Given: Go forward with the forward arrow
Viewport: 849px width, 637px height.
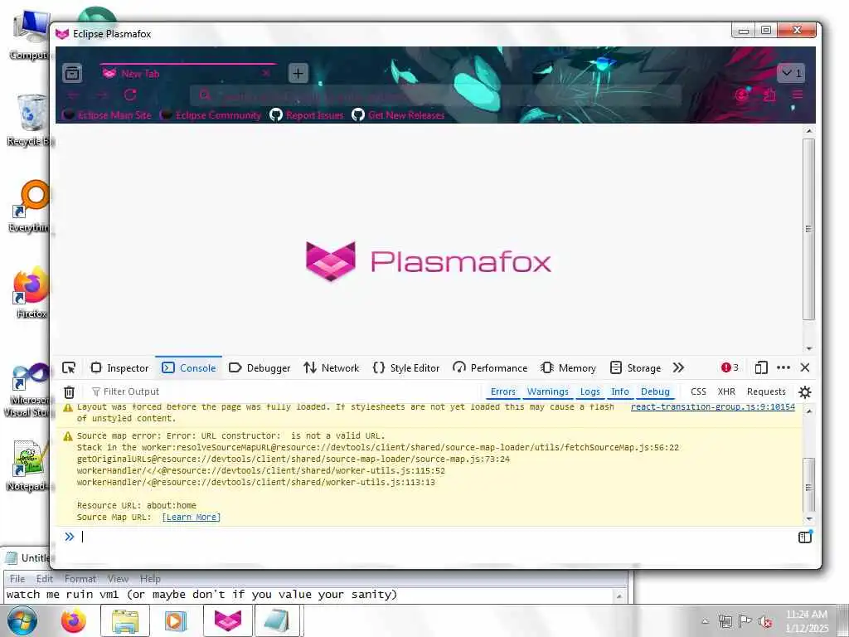Looking at the screenshot, I should (102, 95).
